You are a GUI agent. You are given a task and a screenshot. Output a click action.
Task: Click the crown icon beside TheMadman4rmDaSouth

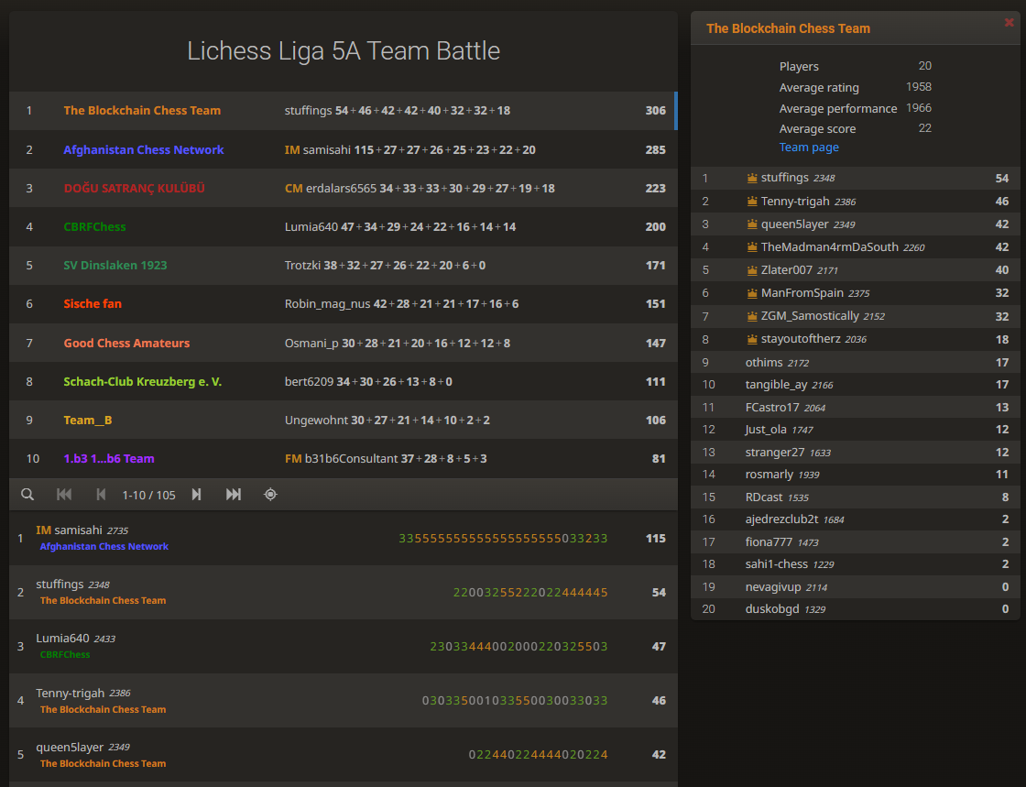[x=752, y=247]
